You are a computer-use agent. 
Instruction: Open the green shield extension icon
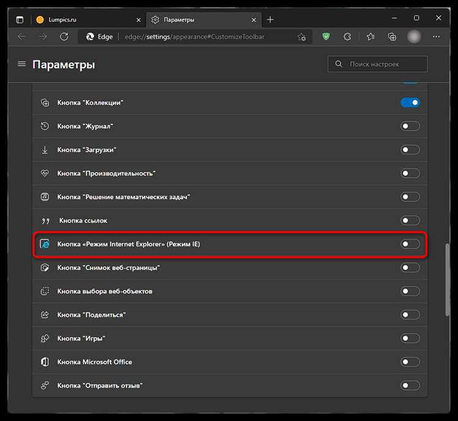[326, 37]
